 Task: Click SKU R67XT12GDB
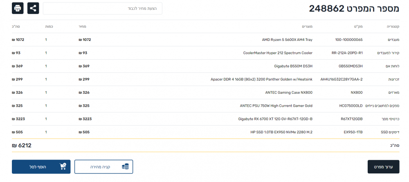pos(352,119)
